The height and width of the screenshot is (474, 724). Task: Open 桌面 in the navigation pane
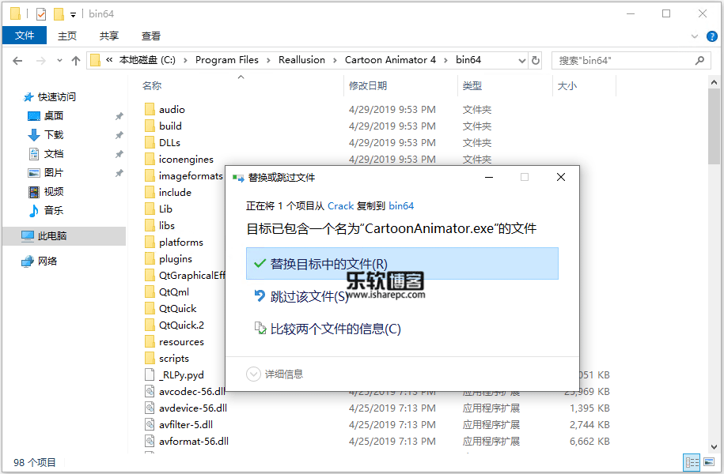pos(54,115)
